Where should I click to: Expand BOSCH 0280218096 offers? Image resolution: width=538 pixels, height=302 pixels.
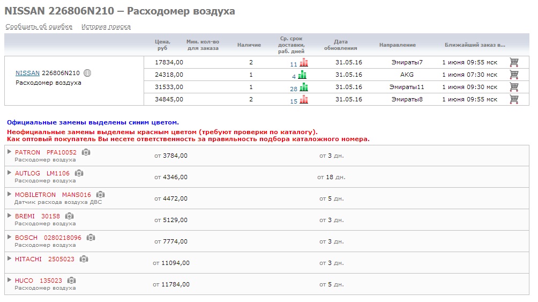pos(9,237)
